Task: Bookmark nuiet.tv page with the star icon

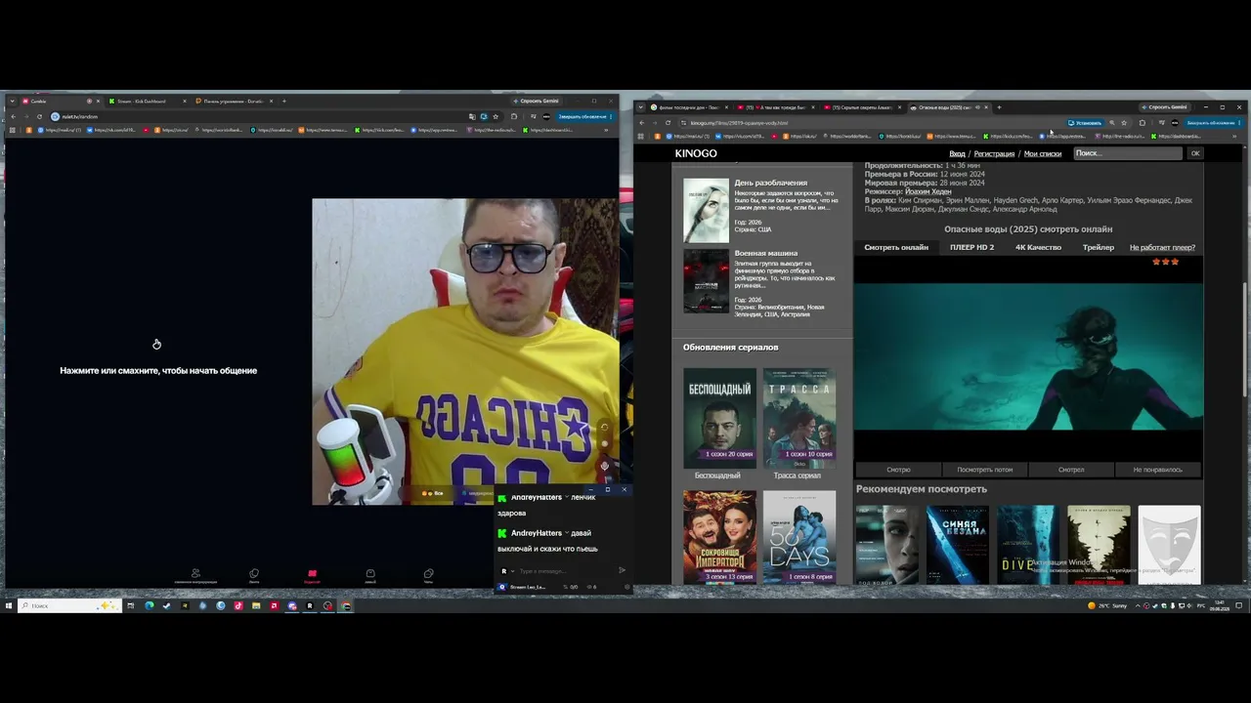Action: pos(496,116)
